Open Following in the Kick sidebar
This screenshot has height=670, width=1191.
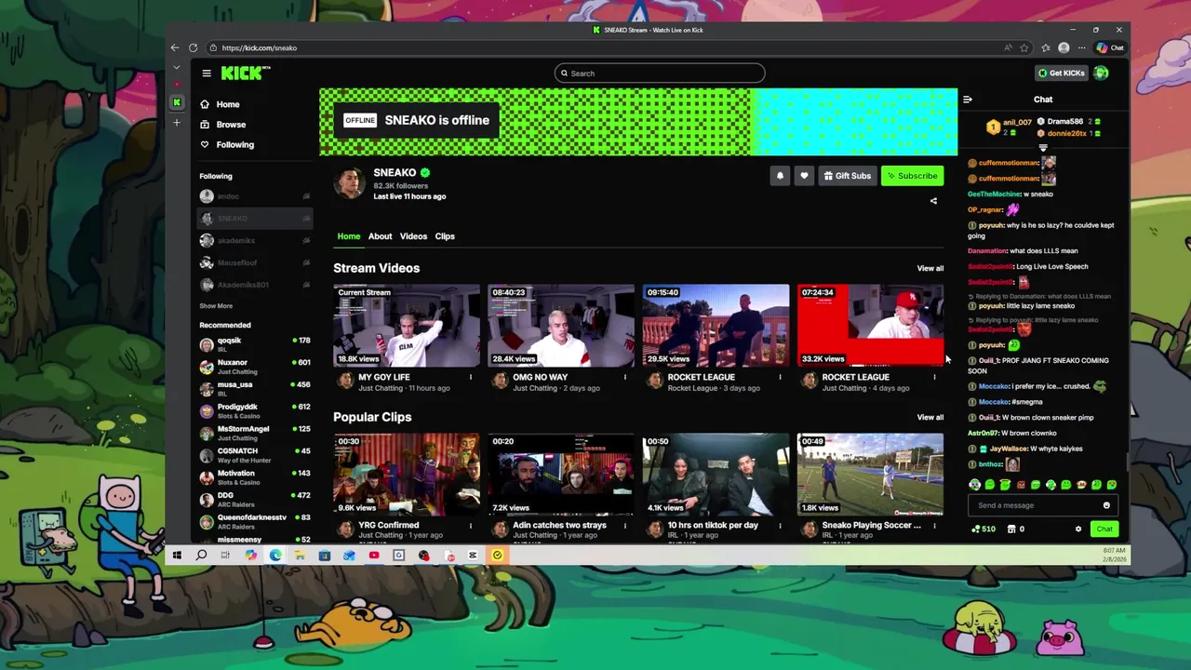tap(227, 144)
